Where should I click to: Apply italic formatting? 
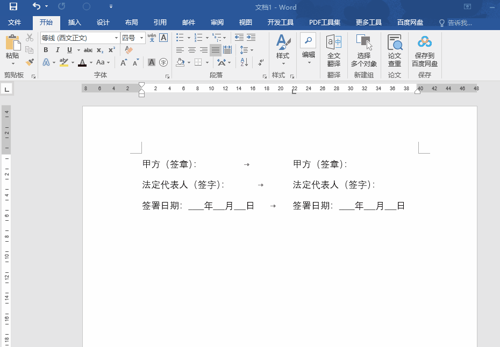coord(58,49)
